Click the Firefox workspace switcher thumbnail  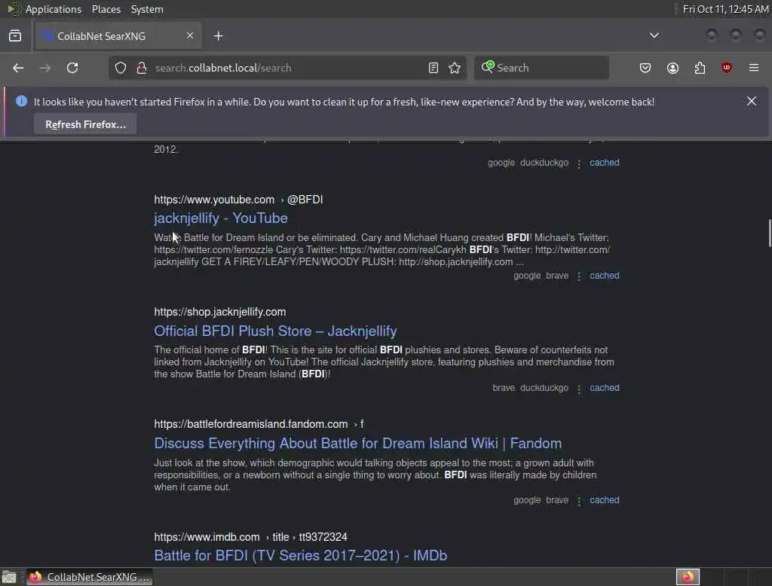(688, 577)
